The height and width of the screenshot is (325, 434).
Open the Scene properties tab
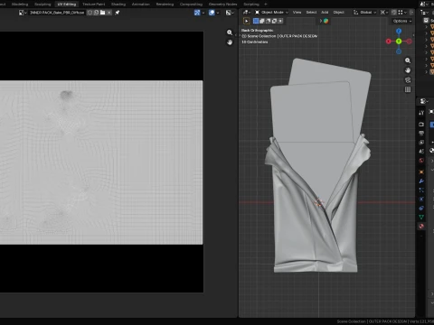(x=421, y=152)
